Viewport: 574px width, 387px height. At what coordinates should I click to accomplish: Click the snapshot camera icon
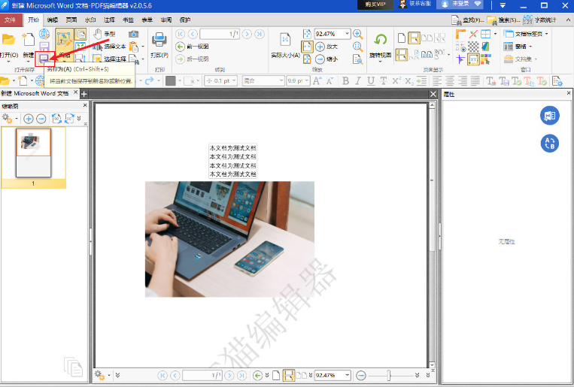pyautogui.click(x=133, y=34)
